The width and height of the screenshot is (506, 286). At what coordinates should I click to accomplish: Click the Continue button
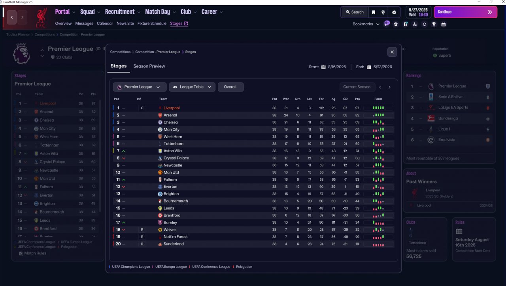click(x=466, y=12)
